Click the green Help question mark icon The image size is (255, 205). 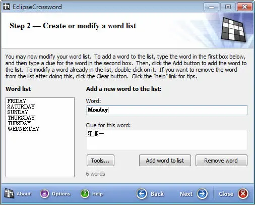pos(85,194)
